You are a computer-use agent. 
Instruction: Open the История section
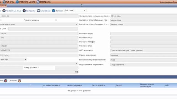tap(59, 11)
